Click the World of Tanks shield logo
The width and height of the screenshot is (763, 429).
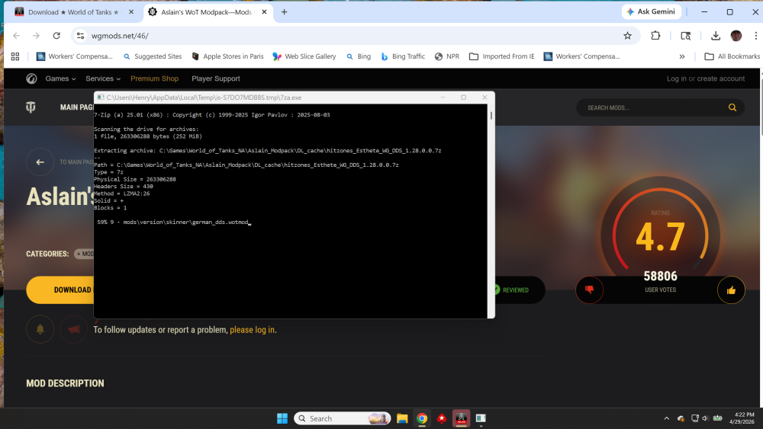click(31, 107)
